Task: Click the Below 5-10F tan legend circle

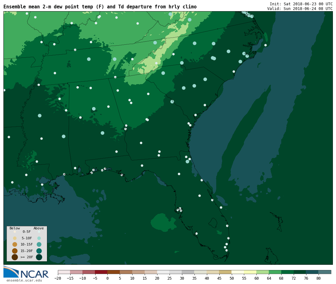Action: 15,238
